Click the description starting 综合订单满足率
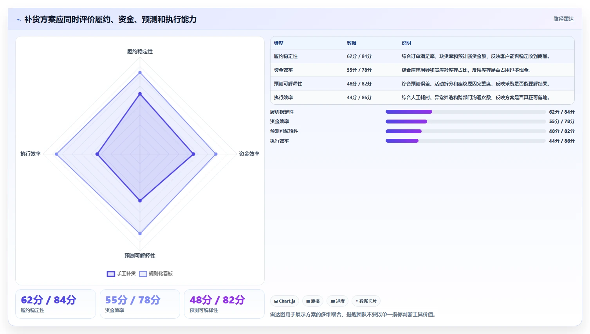590x334 pixels. [476, 56]
